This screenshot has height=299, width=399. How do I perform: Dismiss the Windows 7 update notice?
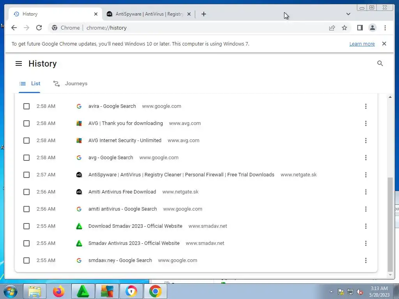click(x=384, y=44)
